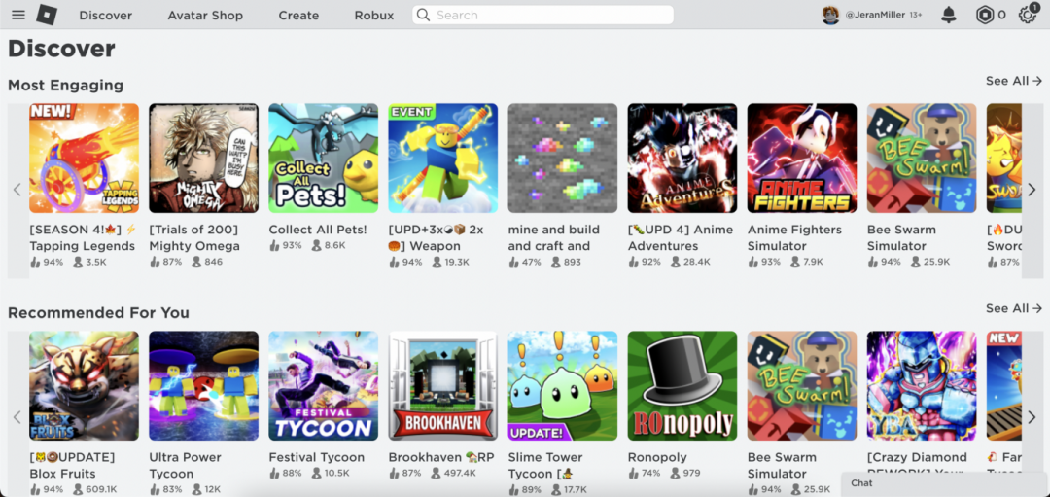Open the Chat panel
This screenshot has width=1050, height=497.
pos(944,483)
